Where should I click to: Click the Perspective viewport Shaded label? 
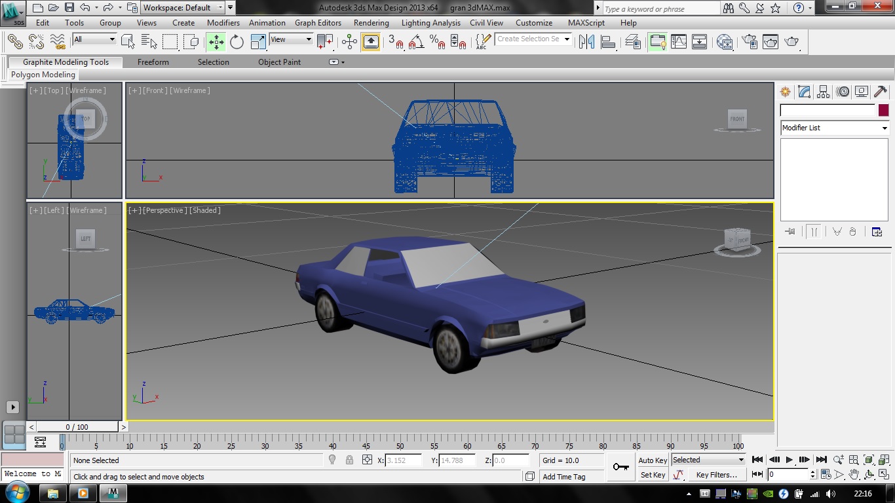click(x=204, y=210)
